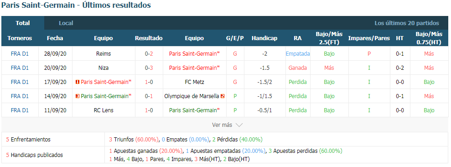The width and height of the screenshot is (451, 167).
Task: Click the Handicap column header
Action: pyautogui.click(x=264, y=38)
